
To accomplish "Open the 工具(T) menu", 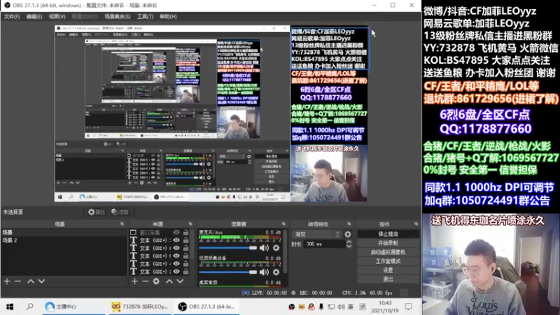I will point(145,16).
